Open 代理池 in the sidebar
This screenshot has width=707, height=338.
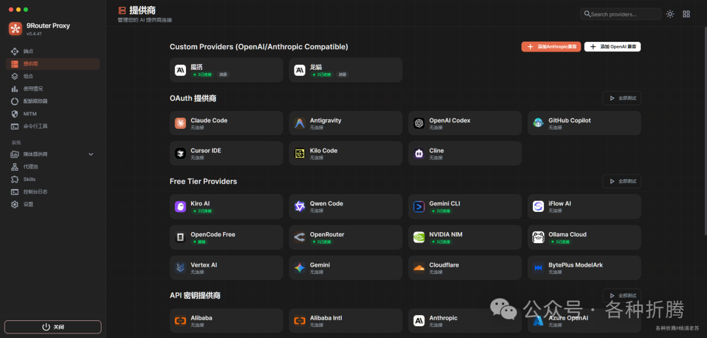[53, 167]
